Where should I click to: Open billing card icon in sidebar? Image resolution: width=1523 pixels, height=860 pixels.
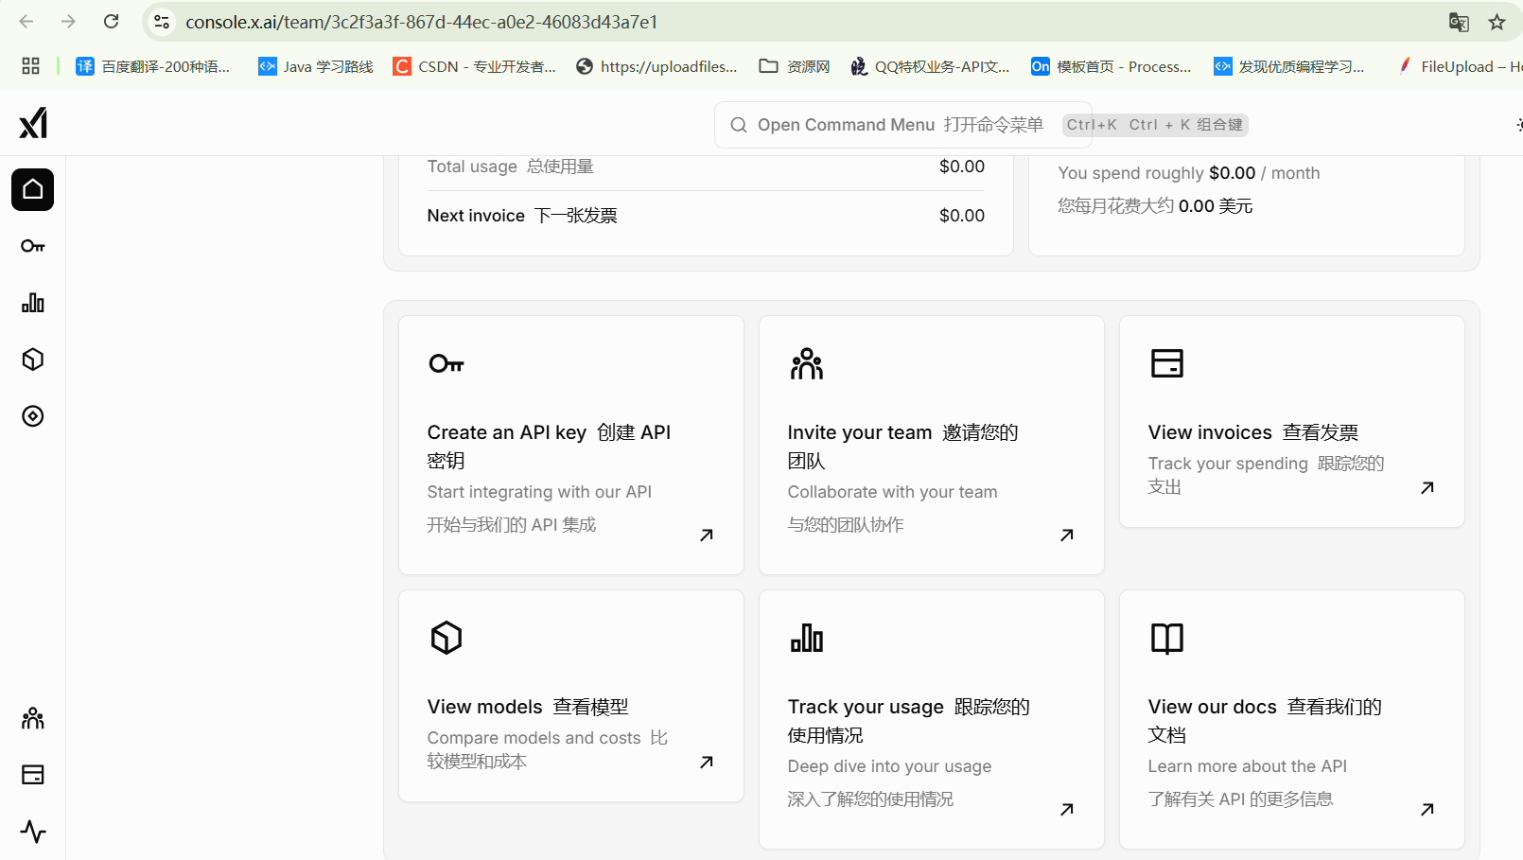coord(33,775)
